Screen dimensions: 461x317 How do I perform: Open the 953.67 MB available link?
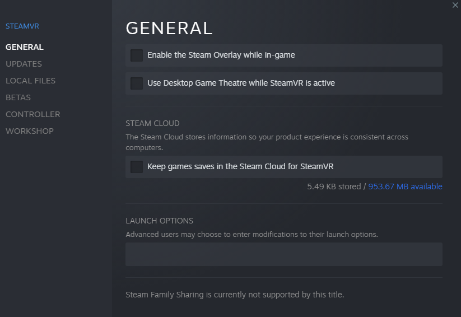tap(405, 187)
